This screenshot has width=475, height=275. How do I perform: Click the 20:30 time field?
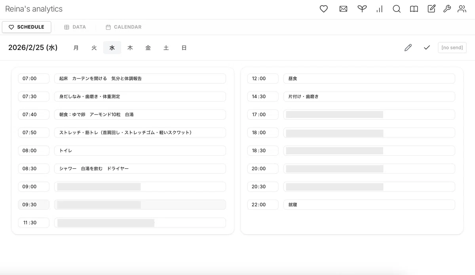point(263,186)
